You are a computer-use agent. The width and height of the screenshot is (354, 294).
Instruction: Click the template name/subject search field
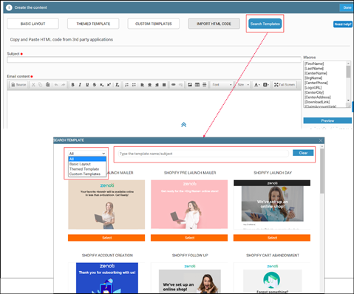[x=203, y=154]
